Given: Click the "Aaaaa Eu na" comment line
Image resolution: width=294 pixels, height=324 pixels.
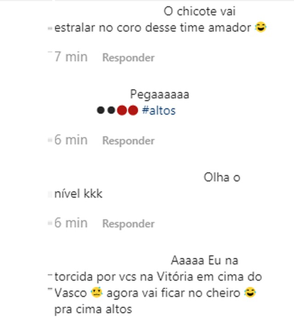Looking at the screenshot, I should pyautogui.click(x=204, y=260).
